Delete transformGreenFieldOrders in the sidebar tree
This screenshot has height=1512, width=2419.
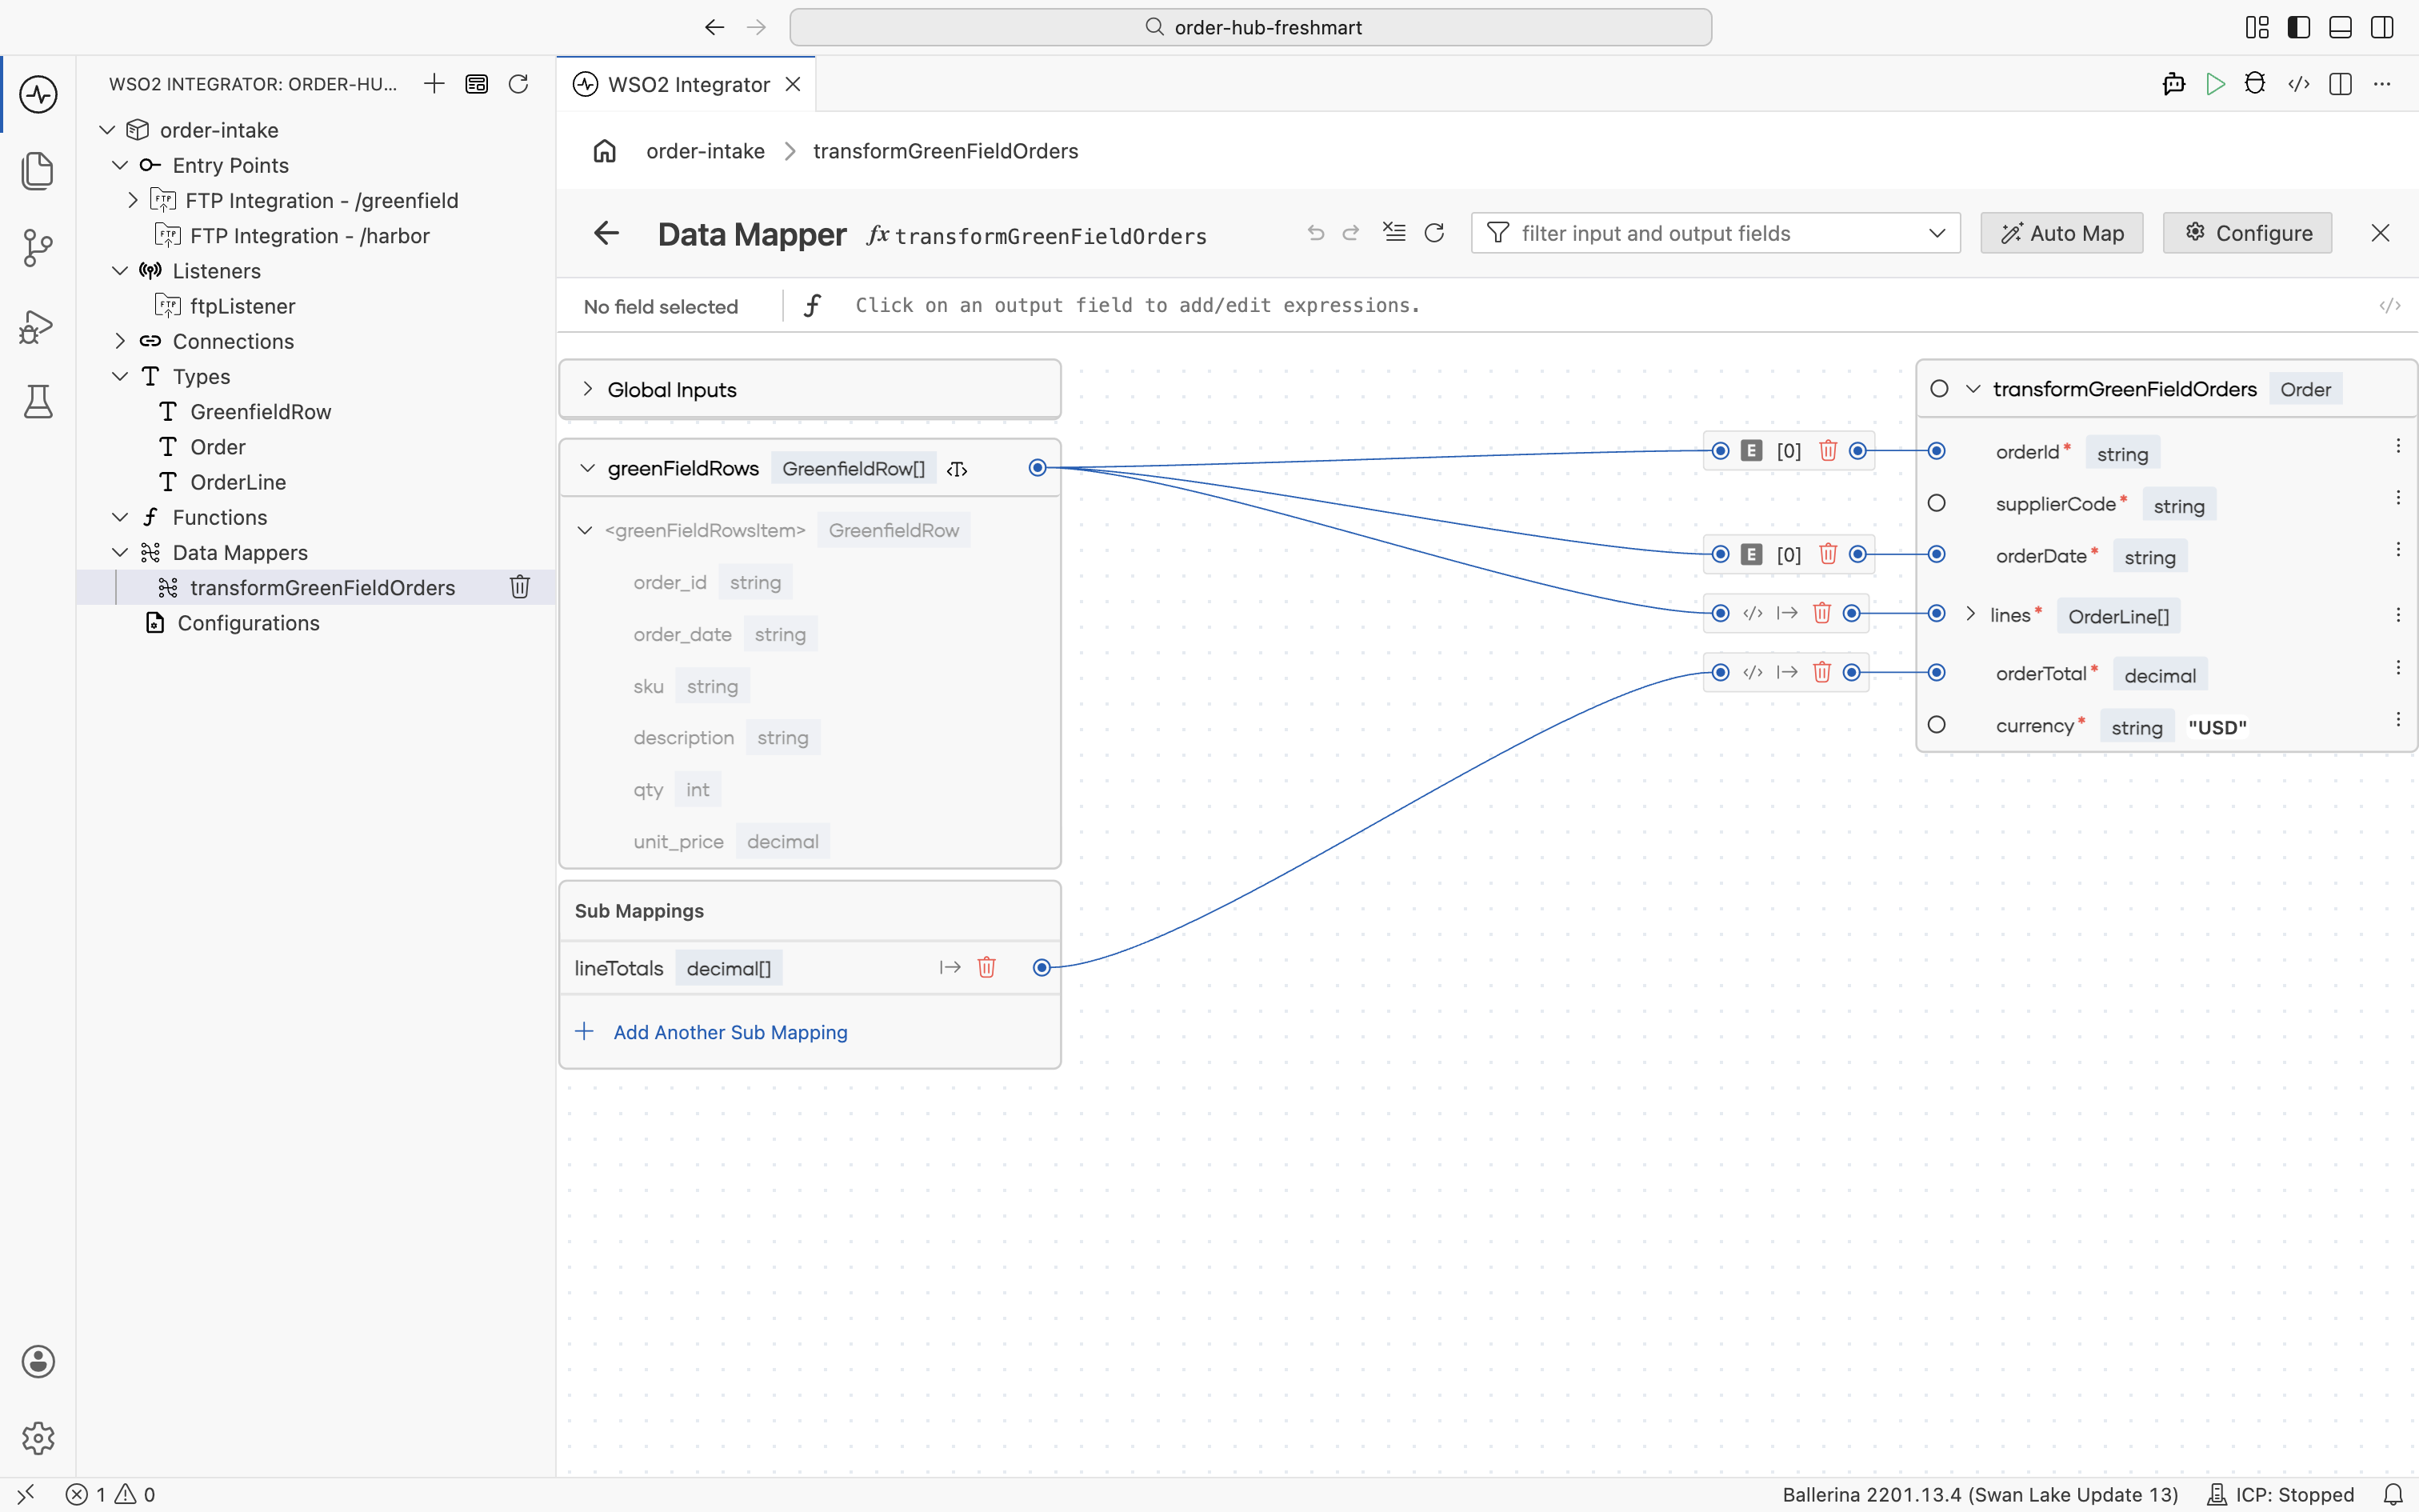click(x=520, y=587)
